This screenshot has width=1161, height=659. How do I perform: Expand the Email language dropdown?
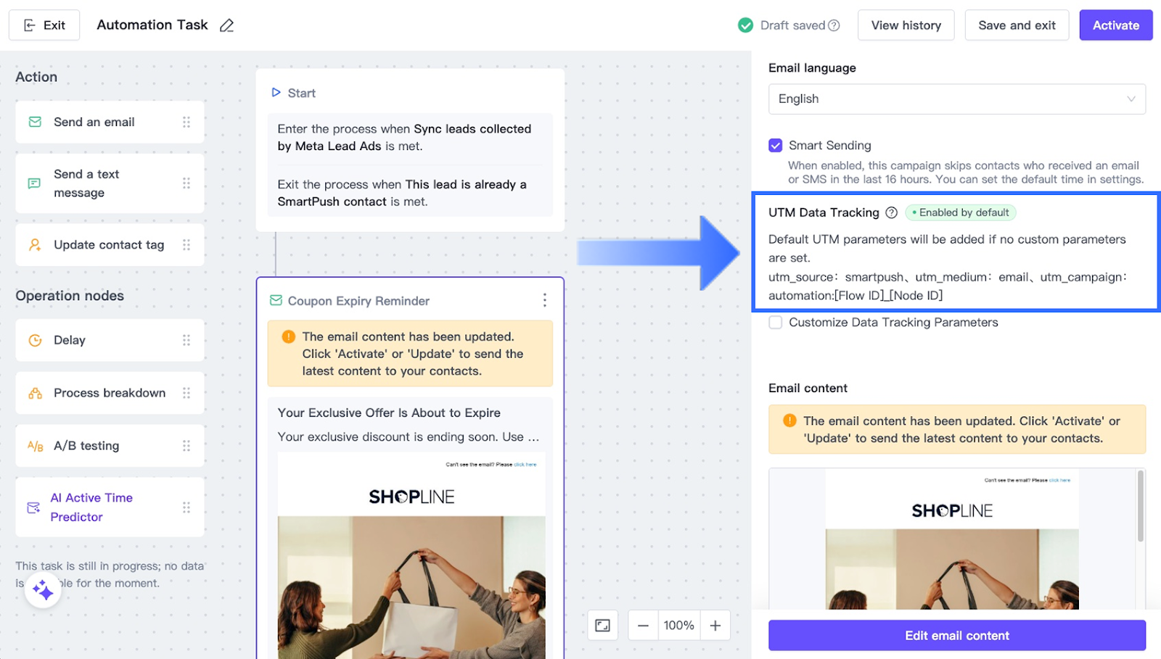coord(956,99)
